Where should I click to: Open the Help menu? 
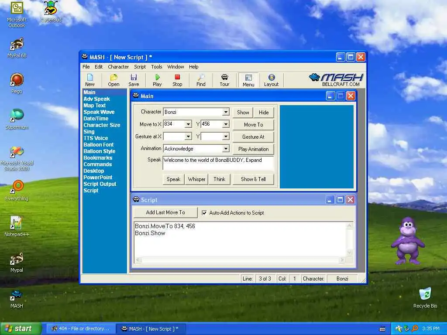193,67
